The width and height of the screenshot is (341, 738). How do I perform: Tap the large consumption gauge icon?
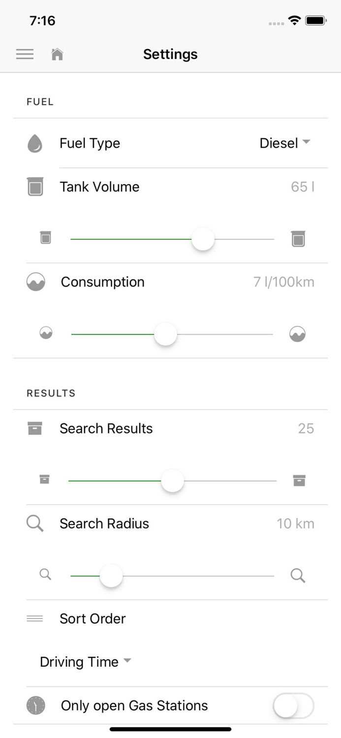(298, 334)
